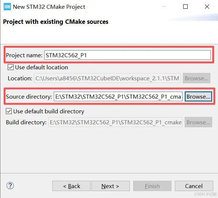The height and width of the screenshot is (198, 218).
Task: Open the help question mark icon
Action: point(10,186)
